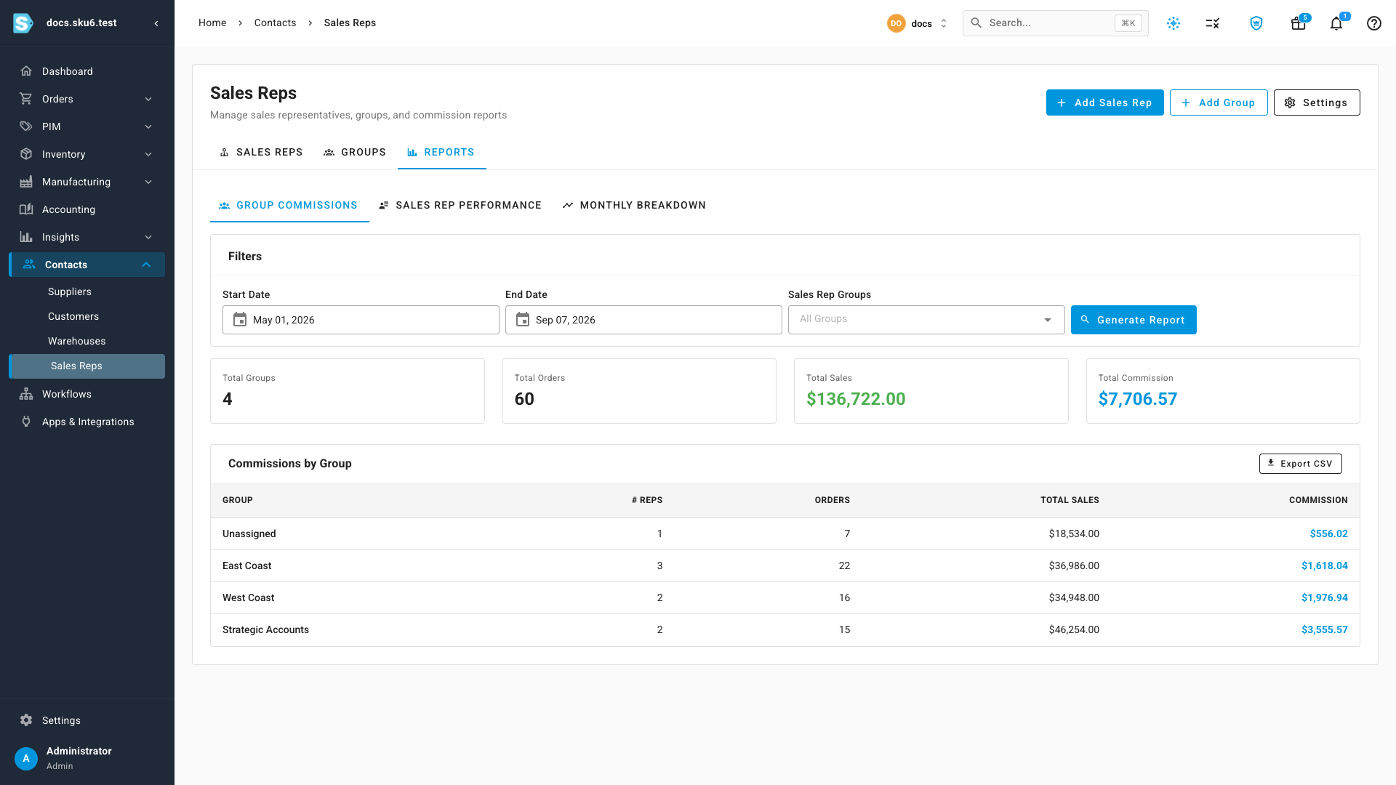Switch to the Sales Reps tab
The image size is (1396, 785).
click(261, 152)
